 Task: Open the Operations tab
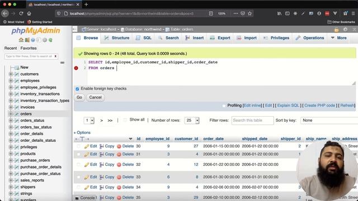(x=310, y=38)
